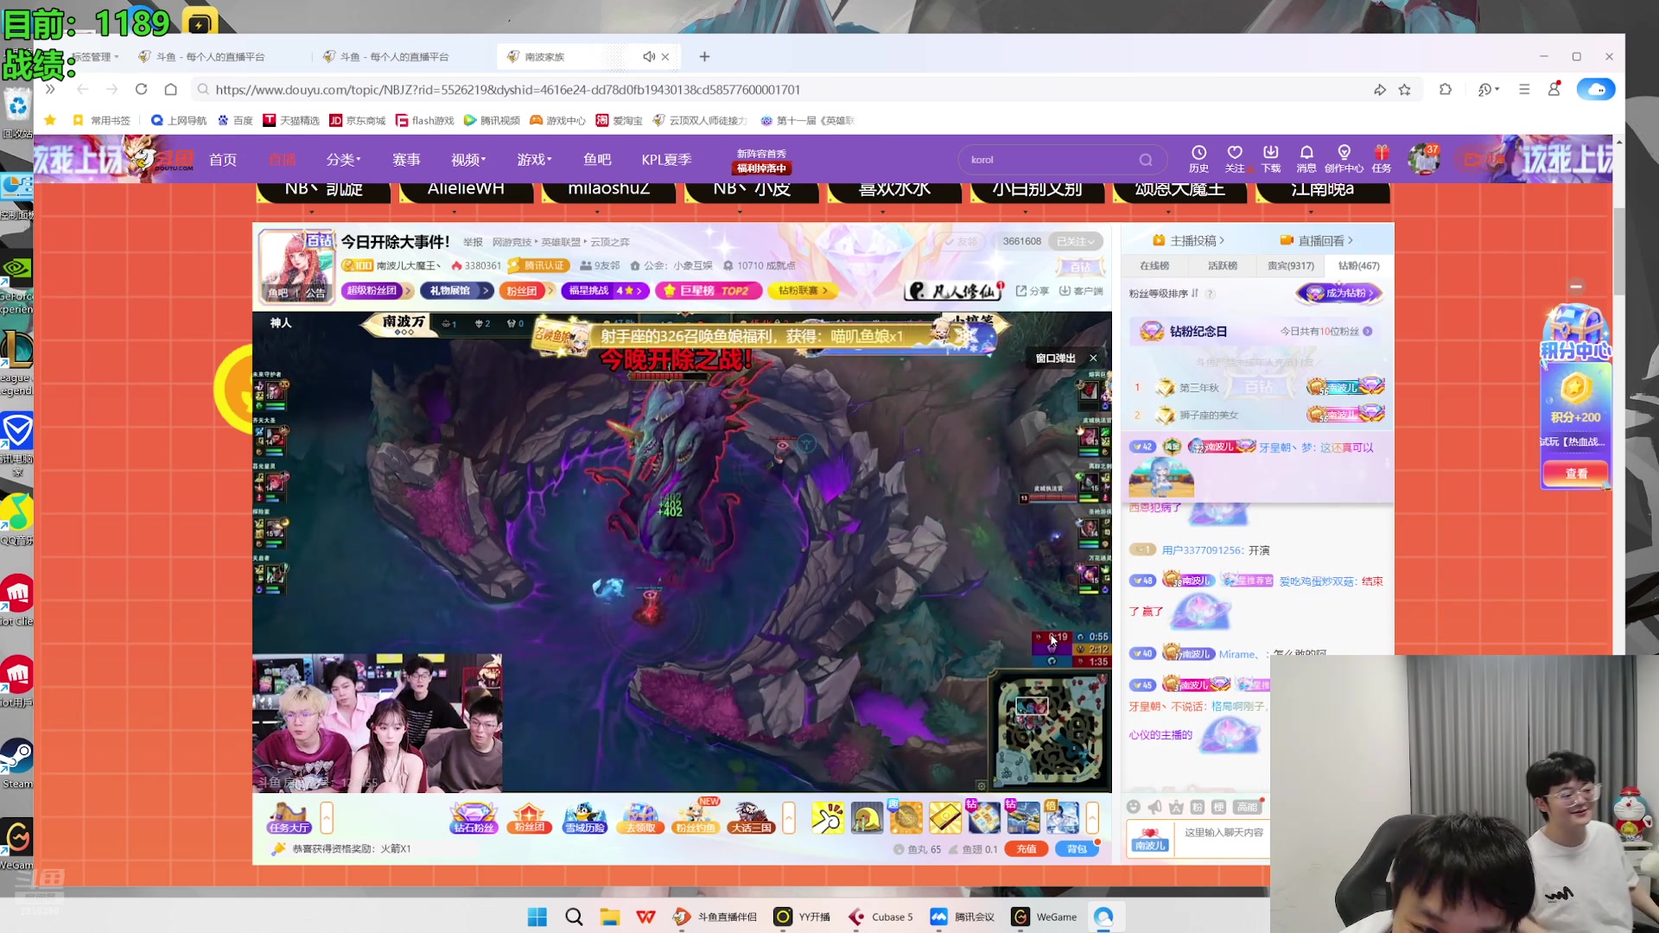The height and width of the screenshot is (933, 1659).
Task: Open 主播投稿 link
Action: pyautogui.click(x=1189, y=241)
